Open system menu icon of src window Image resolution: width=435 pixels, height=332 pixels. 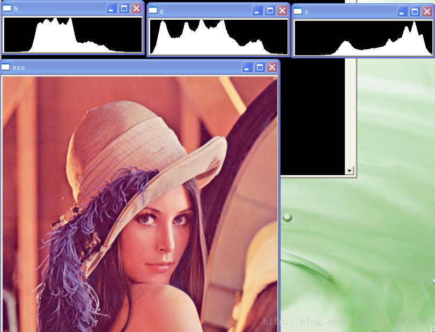[5, 67]
